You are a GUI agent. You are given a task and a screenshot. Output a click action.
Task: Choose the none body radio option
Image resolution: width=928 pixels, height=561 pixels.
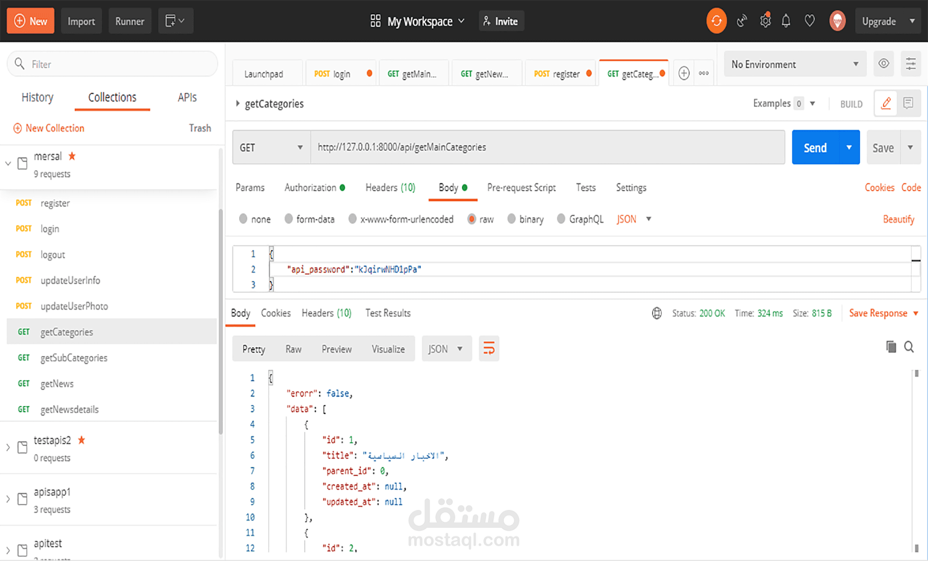click(x=243, y=219)
